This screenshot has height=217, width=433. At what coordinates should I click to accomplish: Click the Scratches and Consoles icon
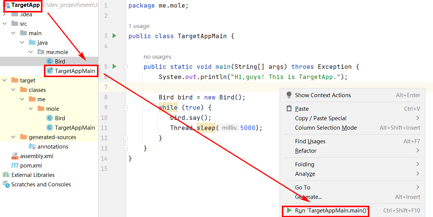tap(6, 184)
